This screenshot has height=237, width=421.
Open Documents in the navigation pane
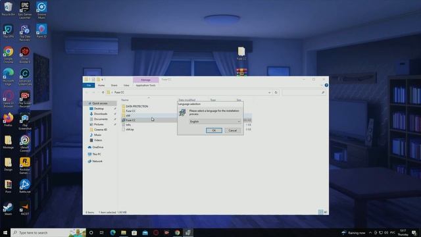point(101,119)
